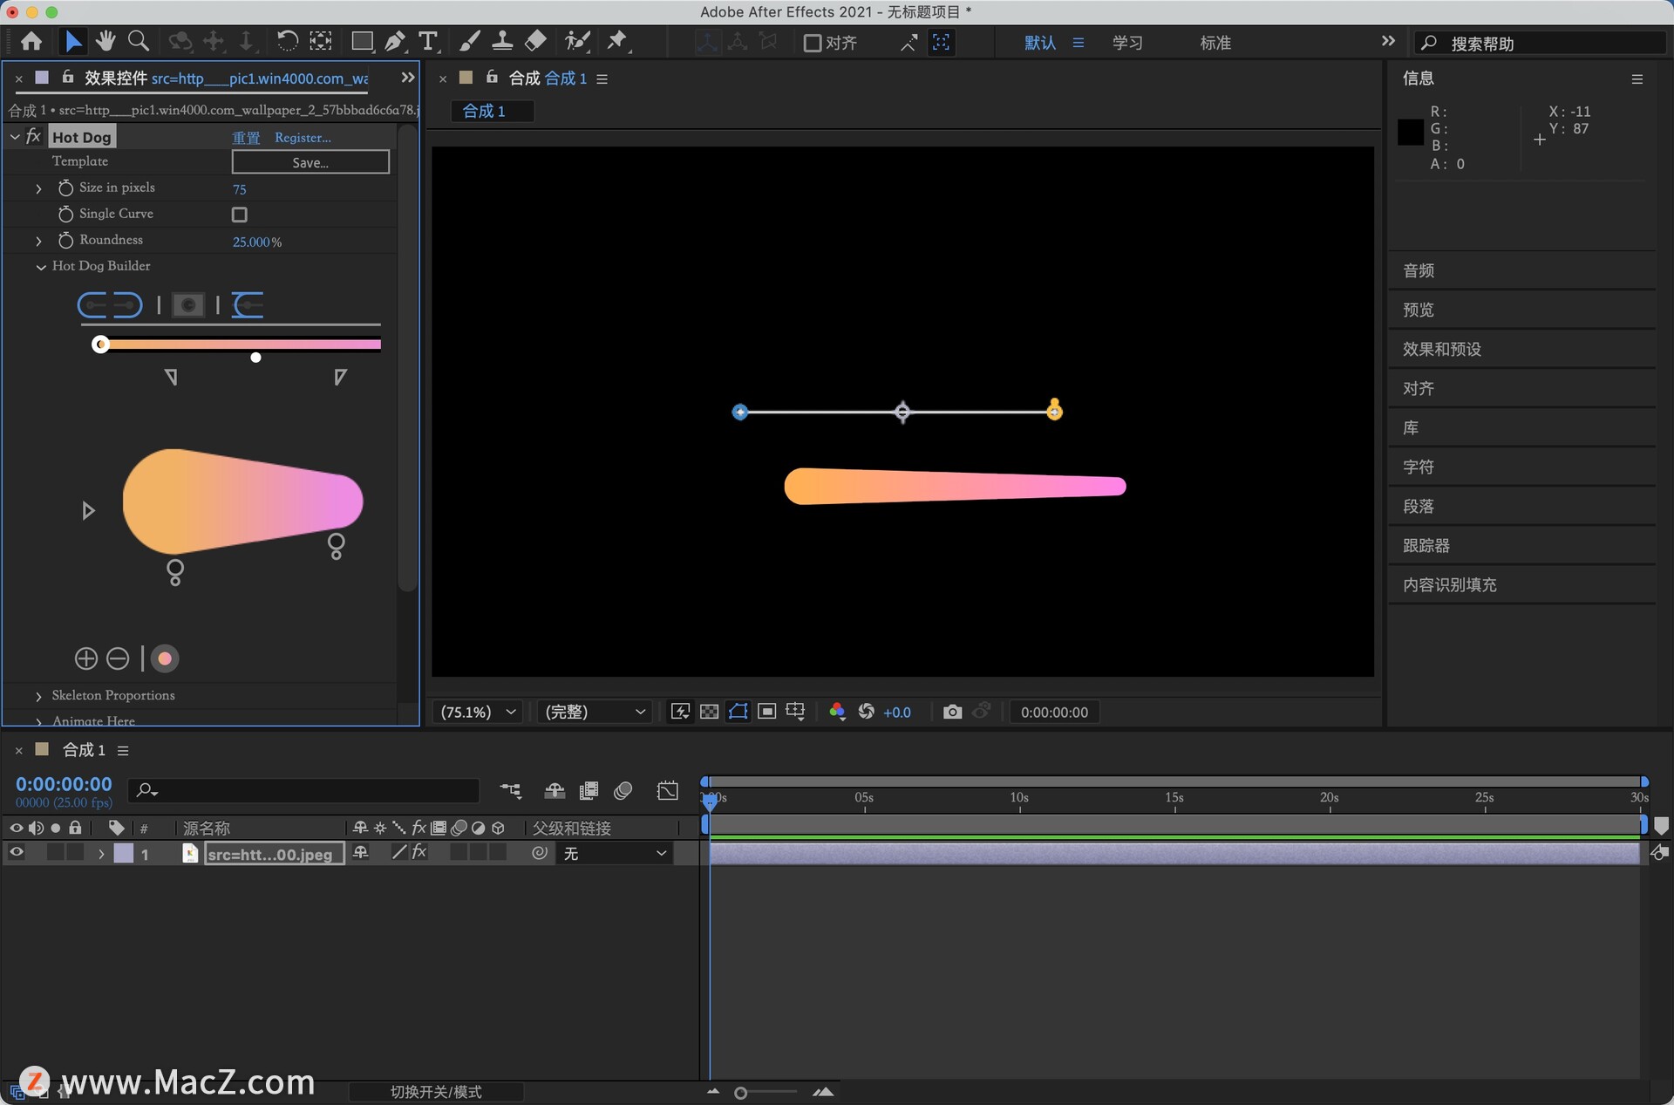Take snapshot with camera icon
This screenshot has height=1105, width=1674.
click(x=952, y=712)
